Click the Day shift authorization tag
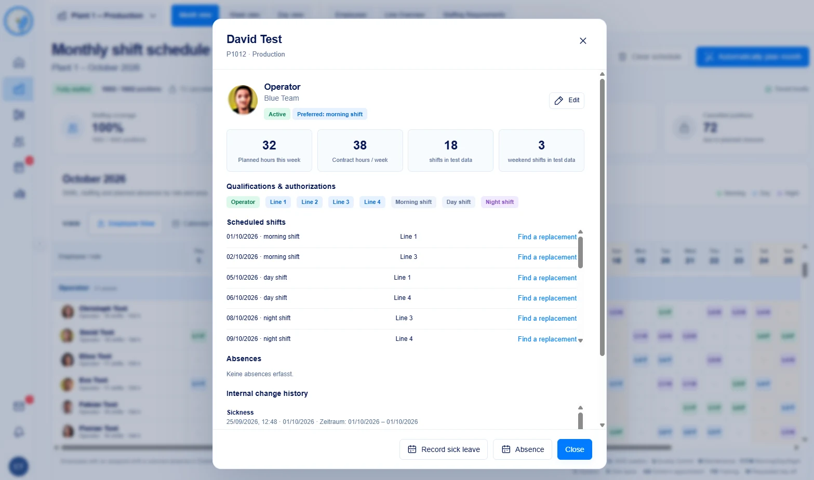This screenshot has width=814, height=480. click(x=459, y=202)
